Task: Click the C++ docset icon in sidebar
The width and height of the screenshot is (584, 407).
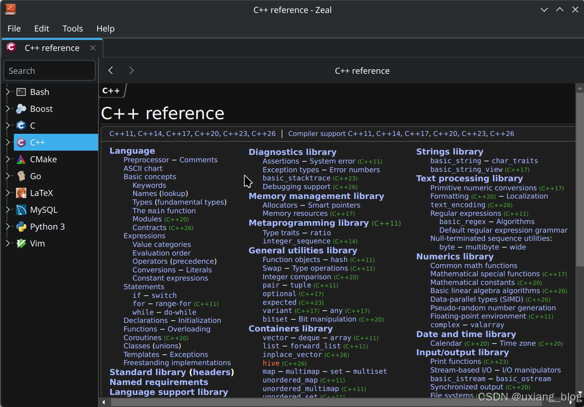Action: pos(21,142)
